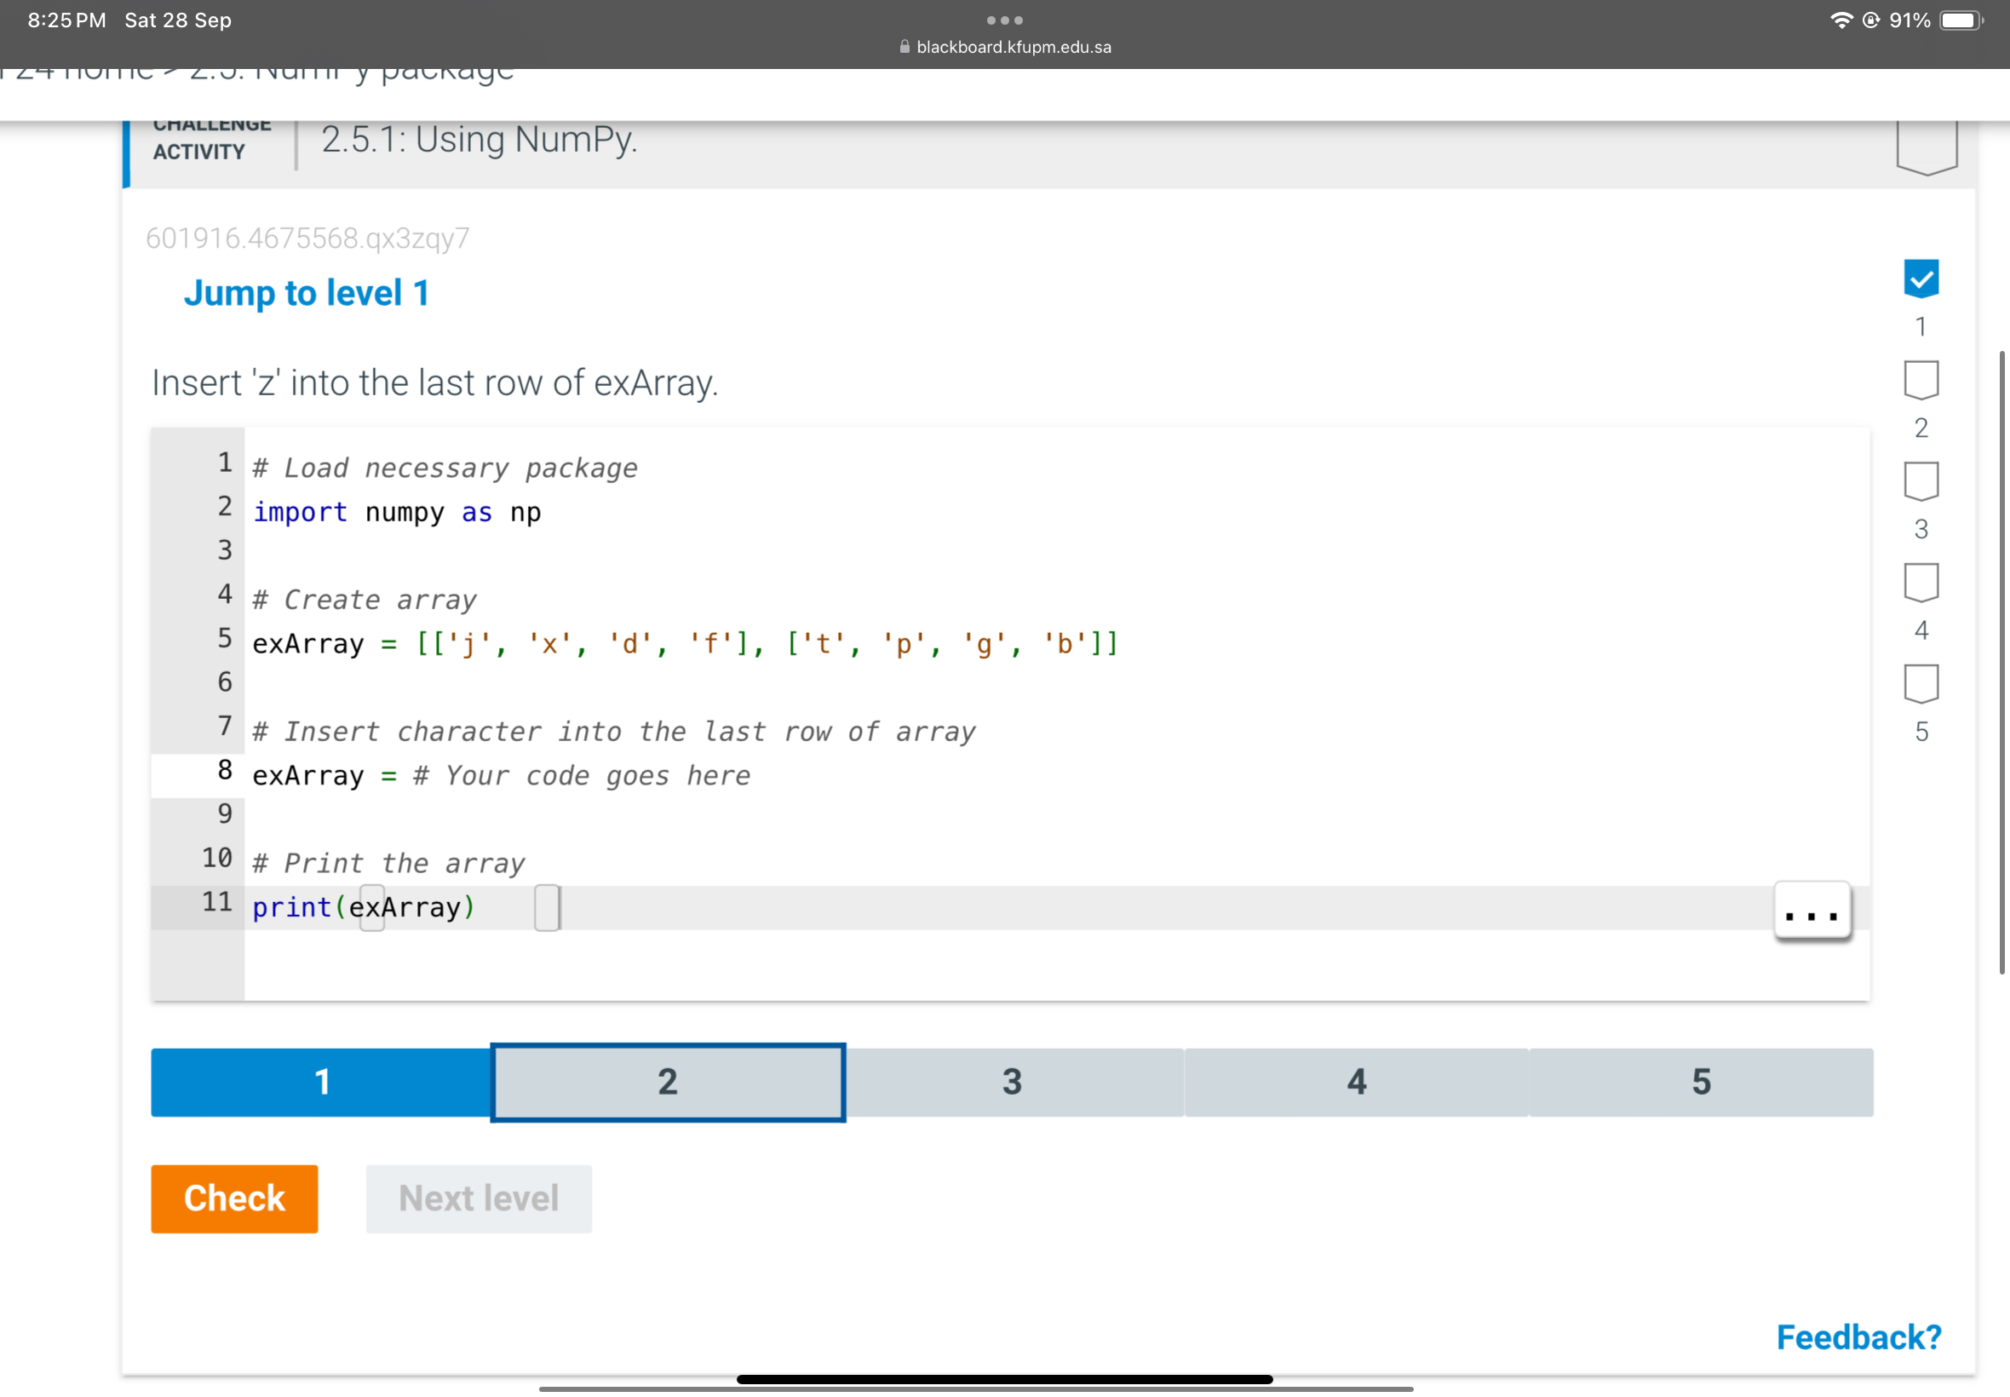Click the three-dot tab indicator in Safari toolbar

pyautogui.click(x=1004, y=20)
